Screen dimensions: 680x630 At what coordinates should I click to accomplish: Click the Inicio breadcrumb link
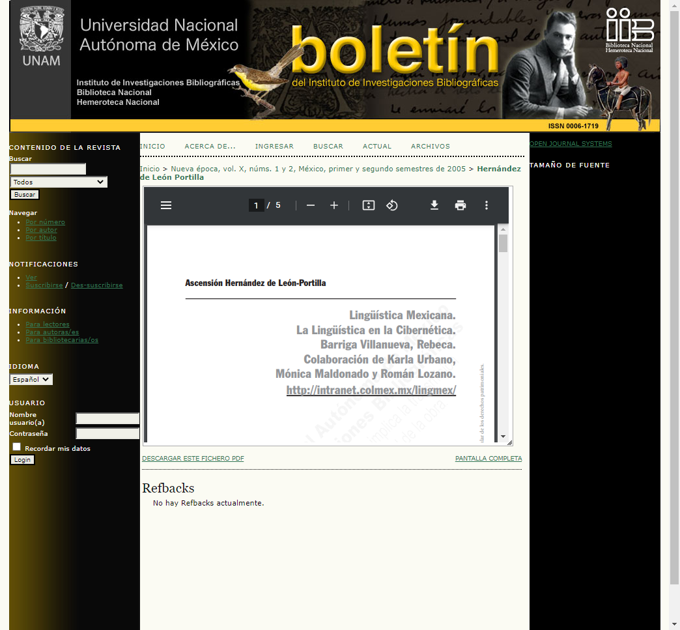tap(150, 169)
